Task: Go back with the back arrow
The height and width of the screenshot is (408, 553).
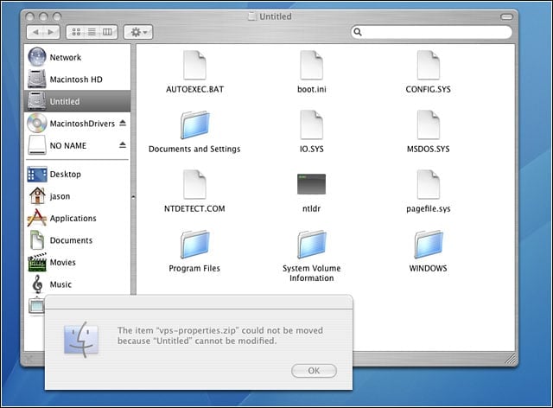Action: (x=35, y=32)
